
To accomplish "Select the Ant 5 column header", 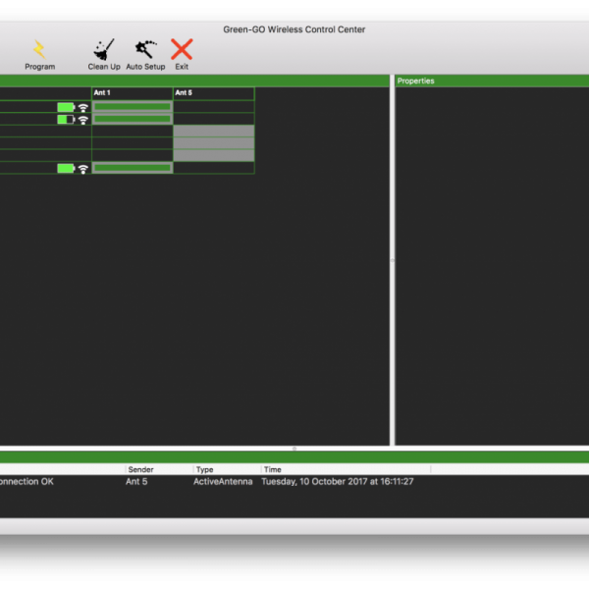I will coord(214,93).
